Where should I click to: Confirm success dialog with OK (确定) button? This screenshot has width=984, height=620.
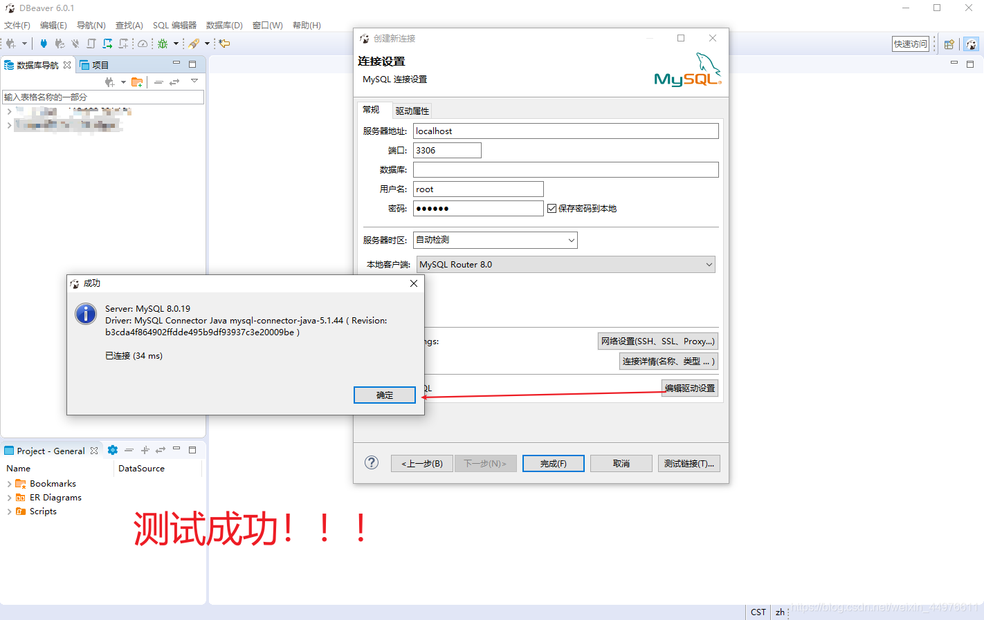pyautogui.click(x=385, y=395)
